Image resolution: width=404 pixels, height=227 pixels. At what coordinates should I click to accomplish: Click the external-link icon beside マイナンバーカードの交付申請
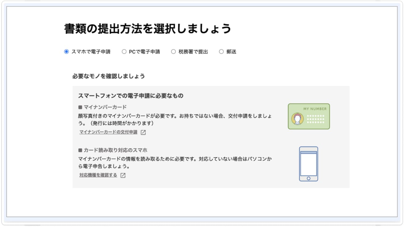pyautogui.click(x=143, y=132)
